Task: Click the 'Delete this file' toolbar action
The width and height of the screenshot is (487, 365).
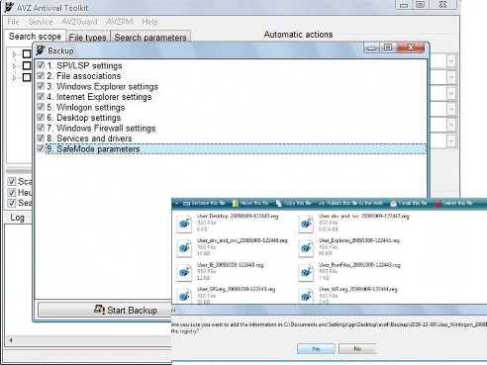Action: 453,203
